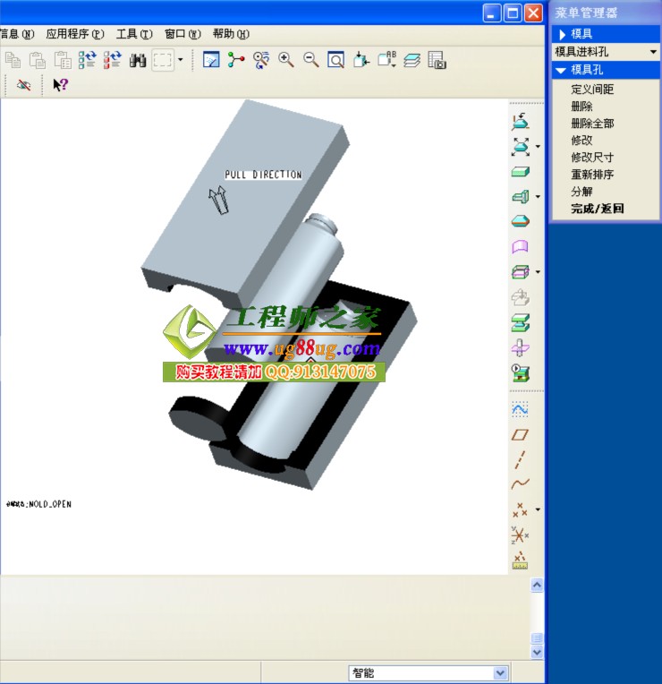Open the 帮助 menu

pyautogui.click(x=231, y=34)
